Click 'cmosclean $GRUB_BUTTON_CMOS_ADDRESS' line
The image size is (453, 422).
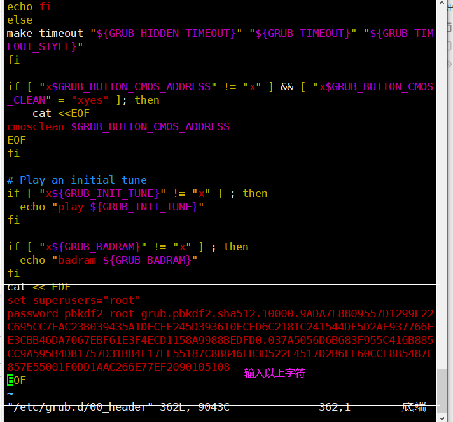click(x=118, y=126)
